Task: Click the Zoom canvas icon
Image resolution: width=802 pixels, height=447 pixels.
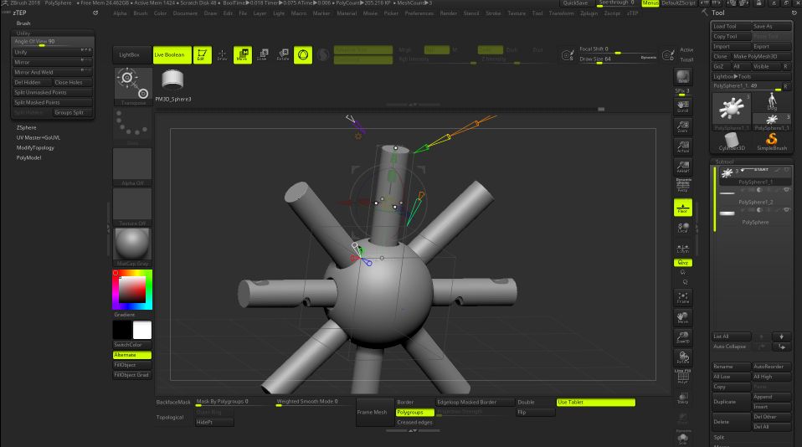Action: coord(683,126)
